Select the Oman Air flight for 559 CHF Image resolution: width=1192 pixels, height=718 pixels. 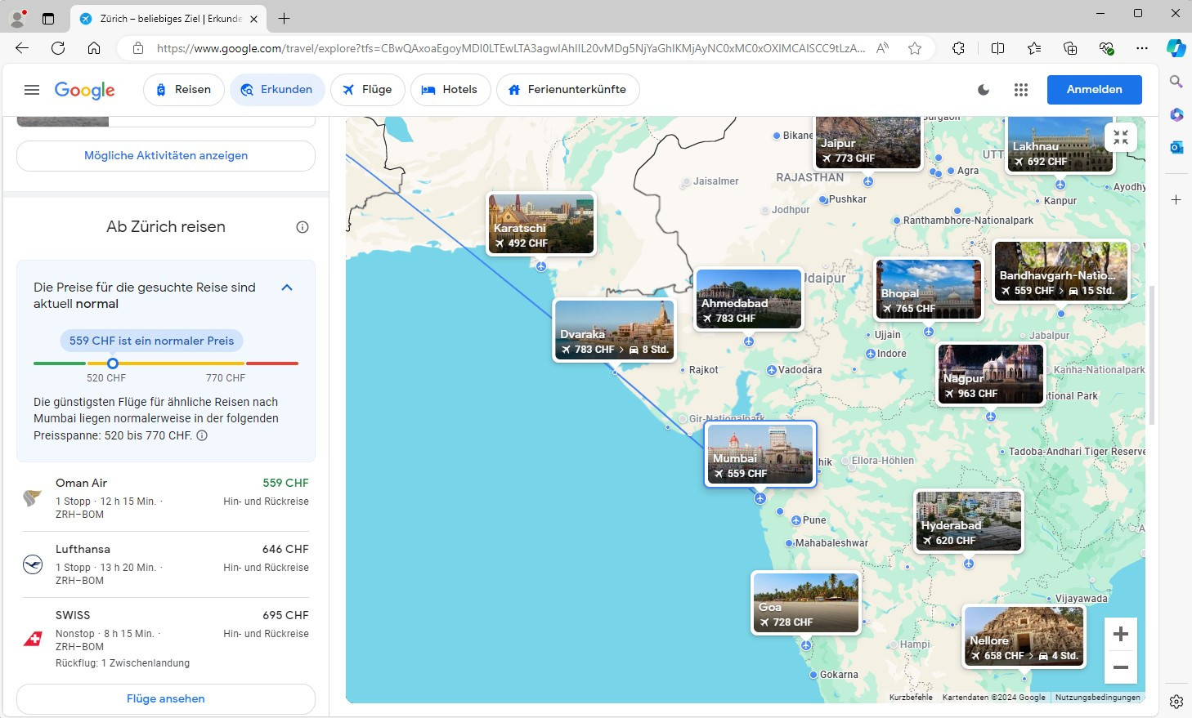[x=166, y=498]
